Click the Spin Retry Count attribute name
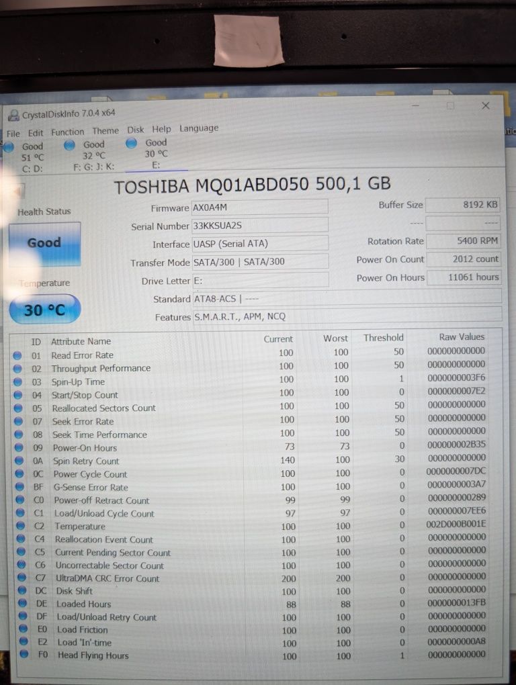The width and height of the screenshot is (516, 685). point(86,461)
